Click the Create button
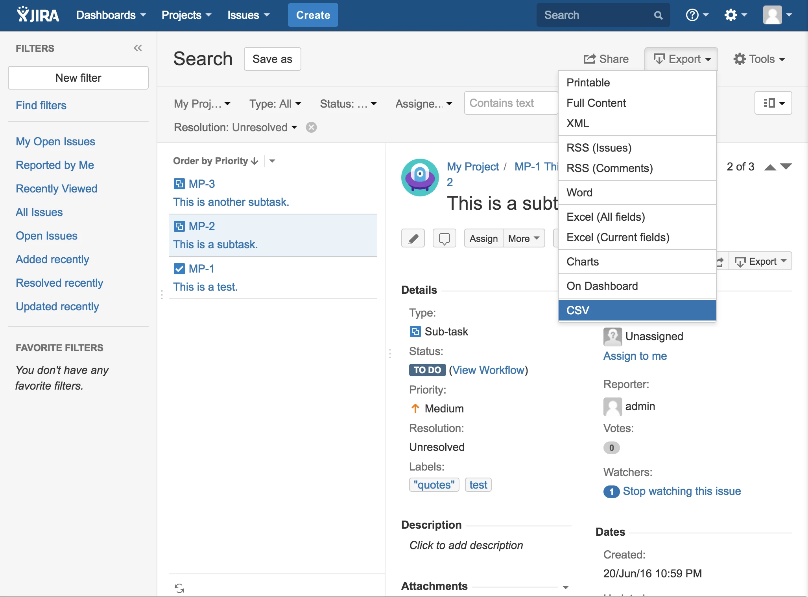Screen dimensions: 808x597 coord(313,15)
